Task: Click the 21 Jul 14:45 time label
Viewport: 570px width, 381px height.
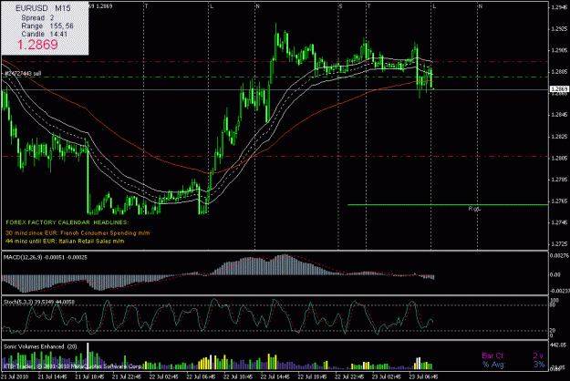Action: [x=52, y=376]
